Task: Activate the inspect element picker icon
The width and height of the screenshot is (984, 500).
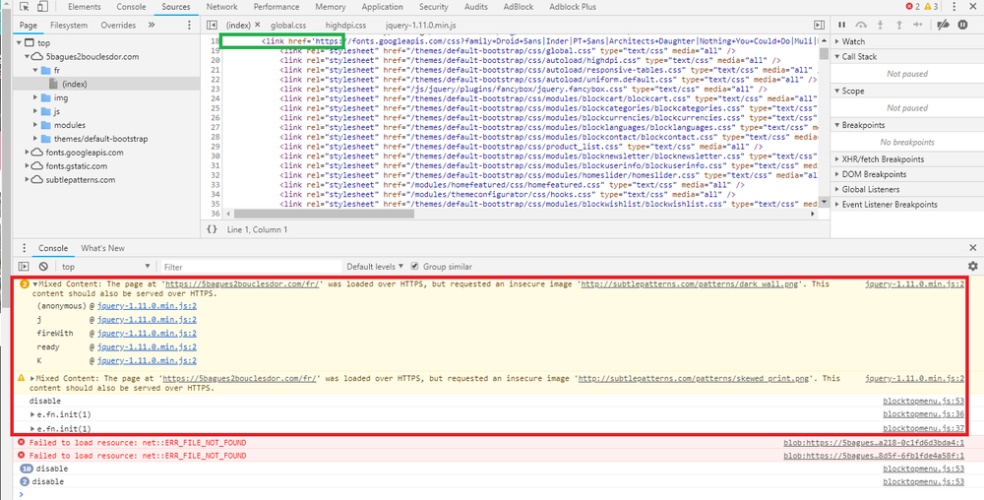Action: 25,7
